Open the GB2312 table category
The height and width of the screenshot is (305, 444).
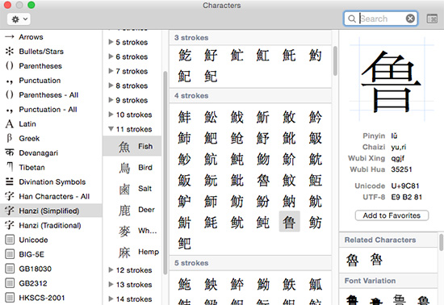[x=51, y=283]
